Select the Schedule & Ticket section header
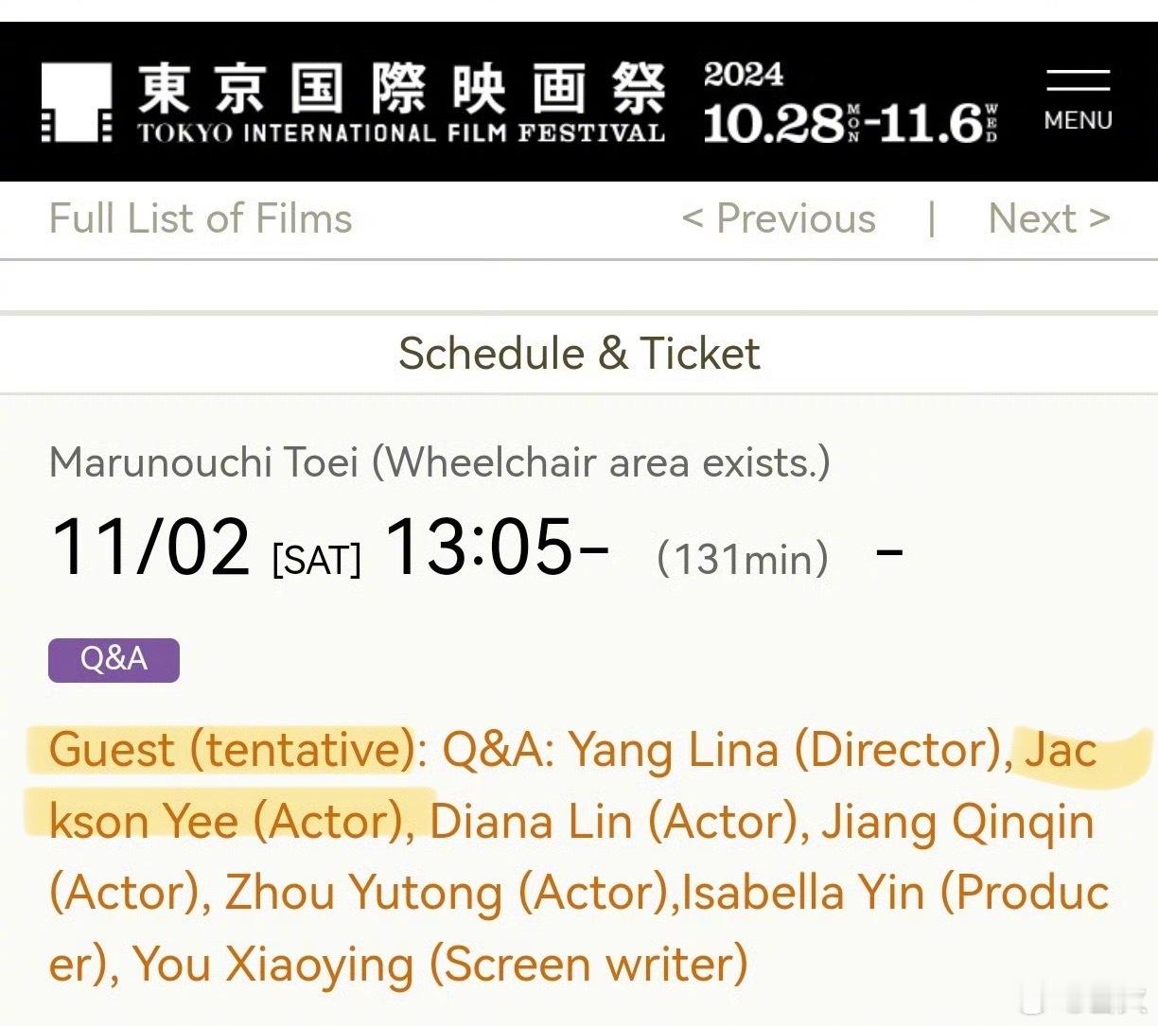The height and width of the screenshot is (1026, 1158). click(x=579, y=355)
